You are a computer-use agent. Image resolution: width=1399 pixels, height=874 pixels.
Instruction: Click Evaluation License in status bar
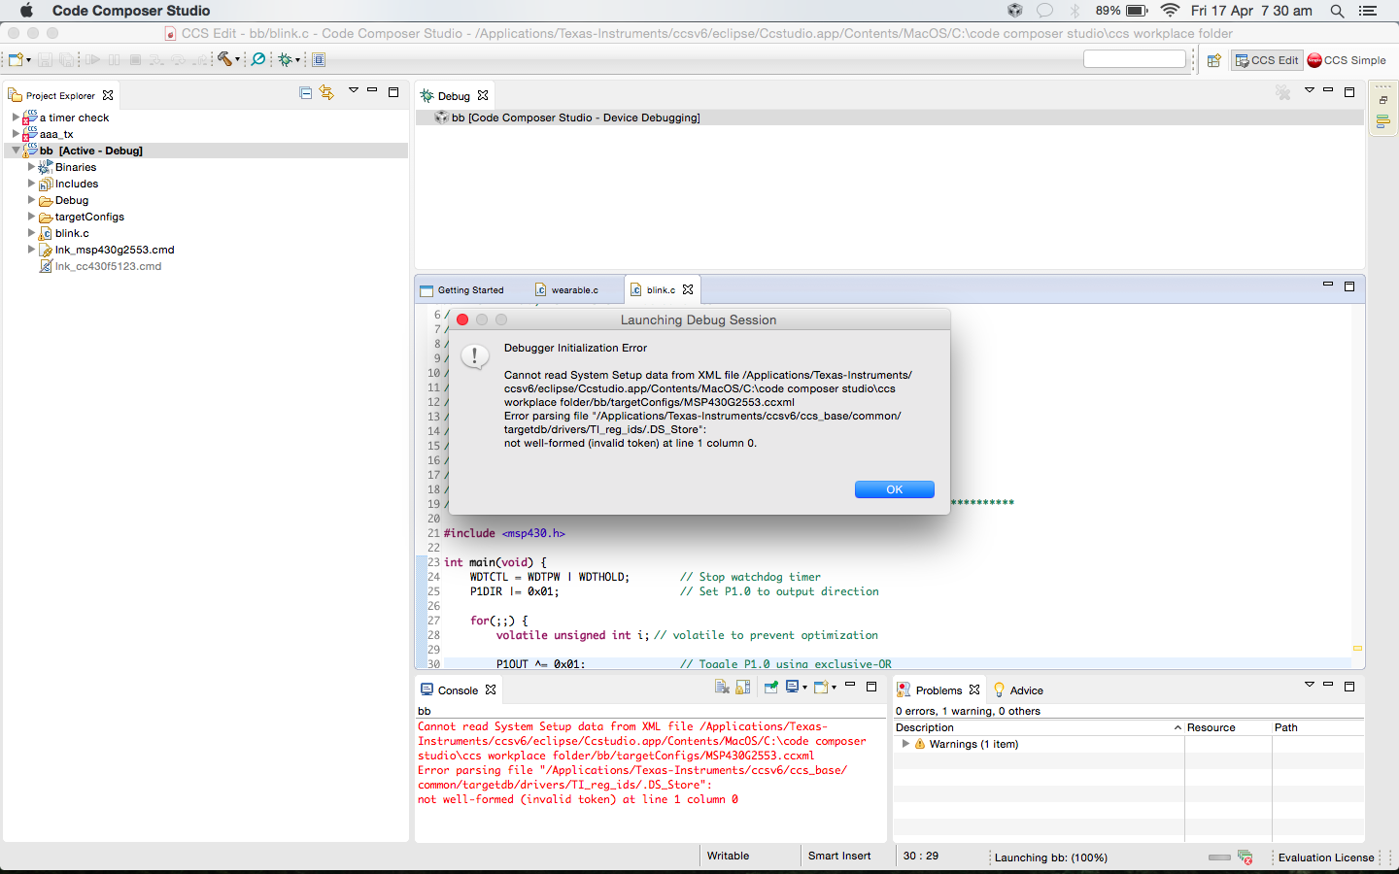(1326, 857)
